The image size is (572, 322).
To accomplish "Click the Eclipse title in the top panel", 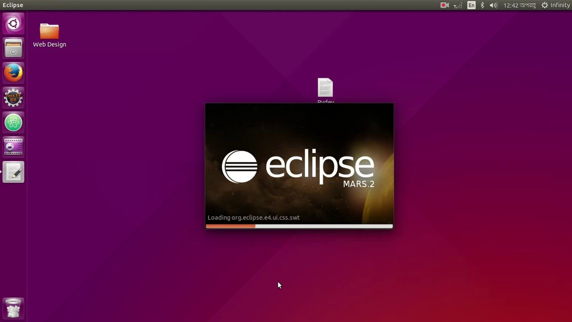I will coord(13,5).
